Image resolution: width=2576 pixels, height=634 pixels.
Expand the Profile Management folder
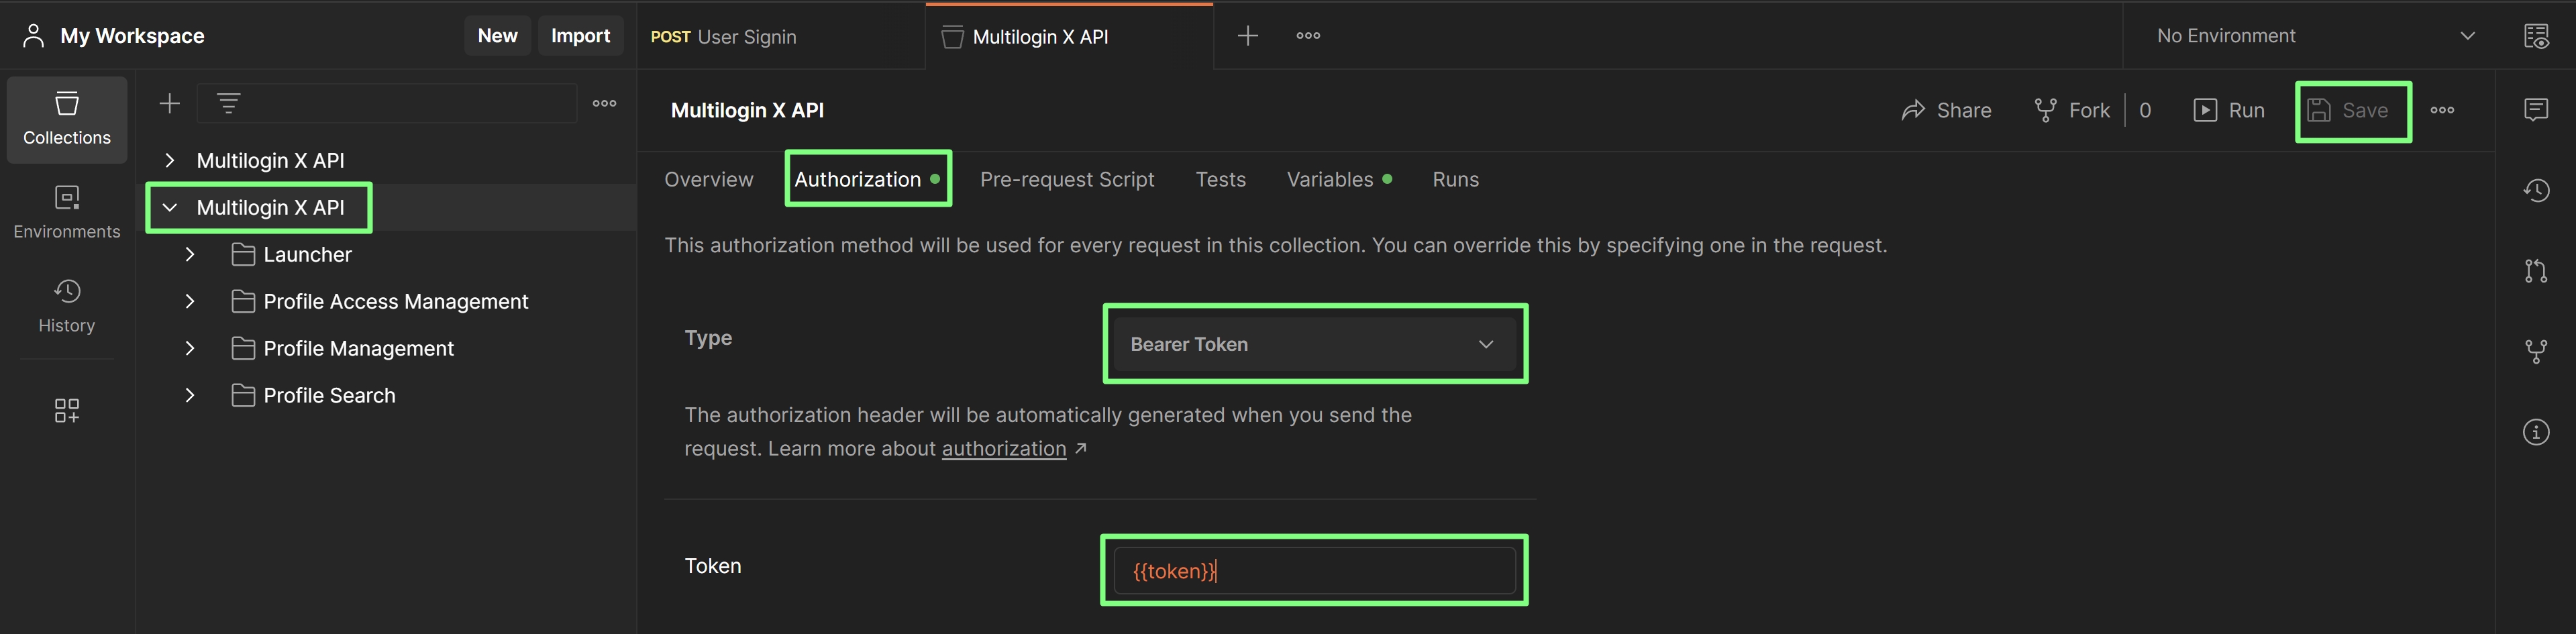[x=190, y=349]
